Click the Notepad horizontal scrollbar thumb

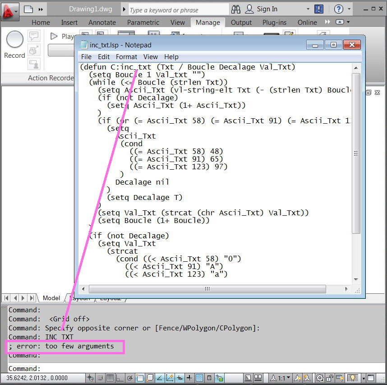(x=207, y=289)
